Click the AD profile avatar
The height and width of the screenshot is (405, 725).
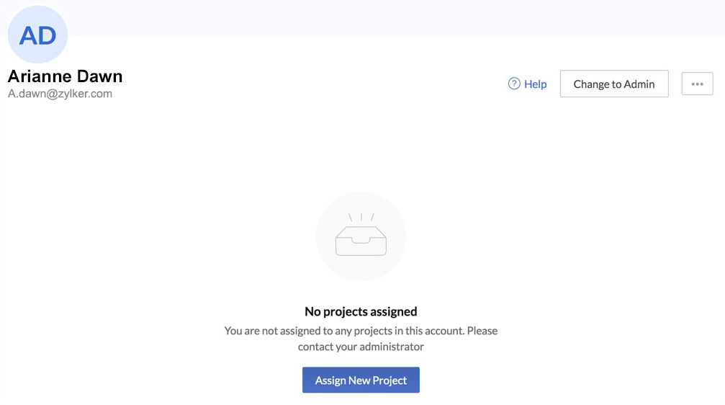coord(37,35)
